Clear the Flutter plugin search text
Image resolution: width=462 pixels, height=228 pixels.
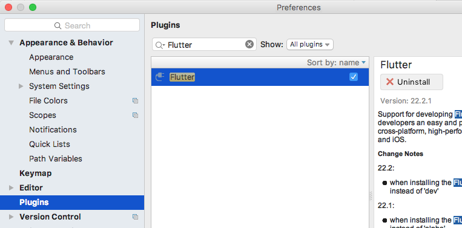(x=249, y=44)
